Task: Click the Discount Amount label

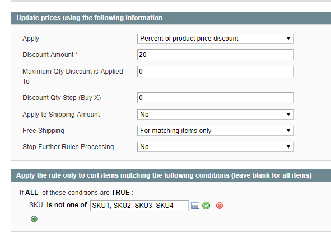Action: click(x=48, y=55)
